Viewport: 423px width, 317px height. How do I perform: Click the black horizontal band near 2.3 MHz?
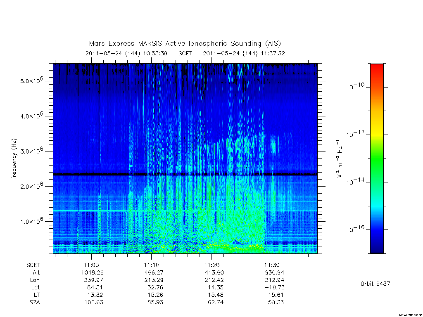point(185,175)
